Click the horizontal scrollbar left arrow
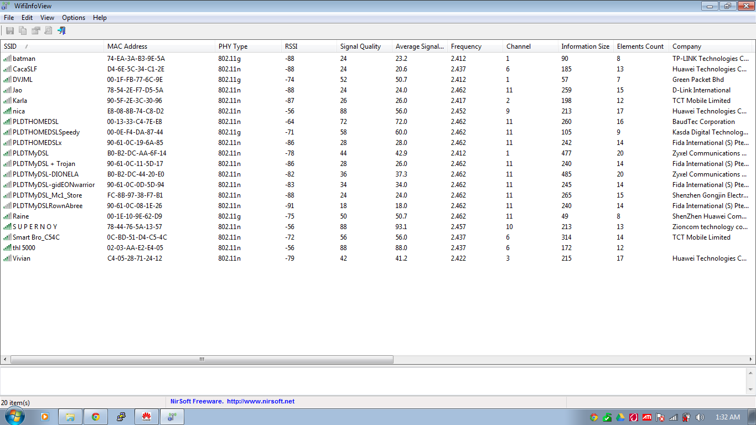Viewport: 756px width, 425px height. [4, 359]
